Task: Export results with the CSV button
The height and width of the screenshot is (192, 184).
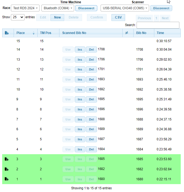Action: click(118, 17)
